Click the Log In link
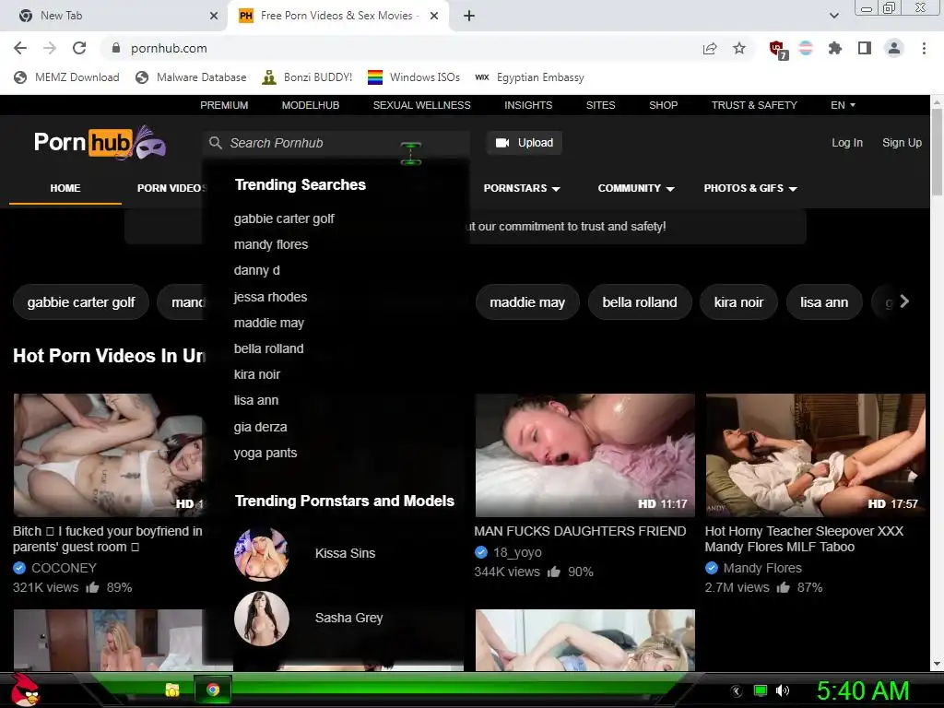Image resolution: width=944 pixels, height=708 pixels. click(847, 143)
